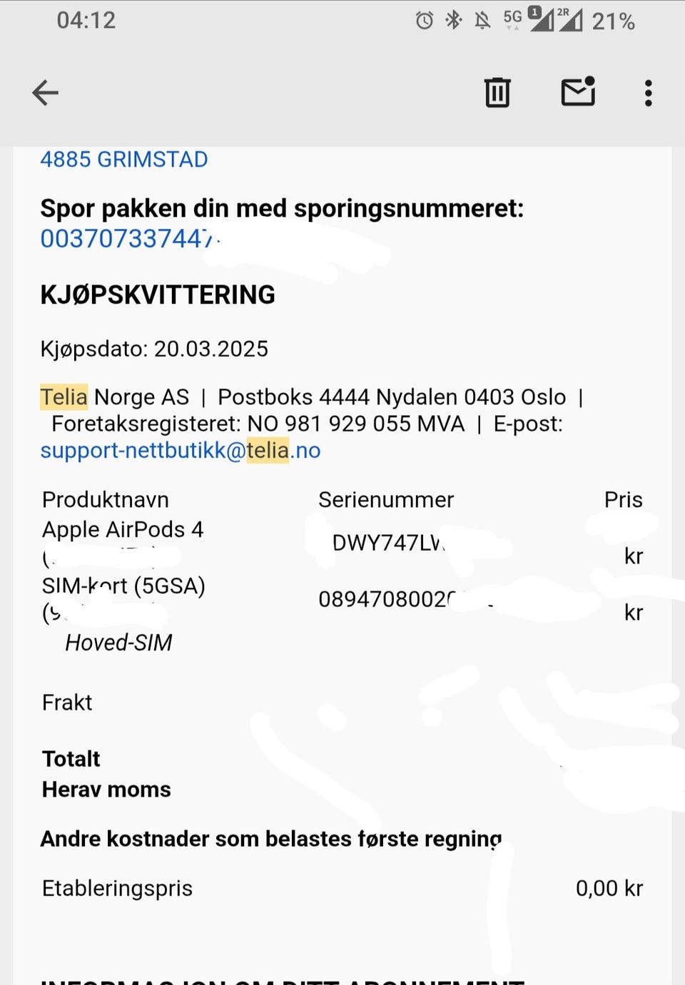Tap serial number DWY747LV text
The height and width of the screenshot is (985, 685).
click(387, 543)
